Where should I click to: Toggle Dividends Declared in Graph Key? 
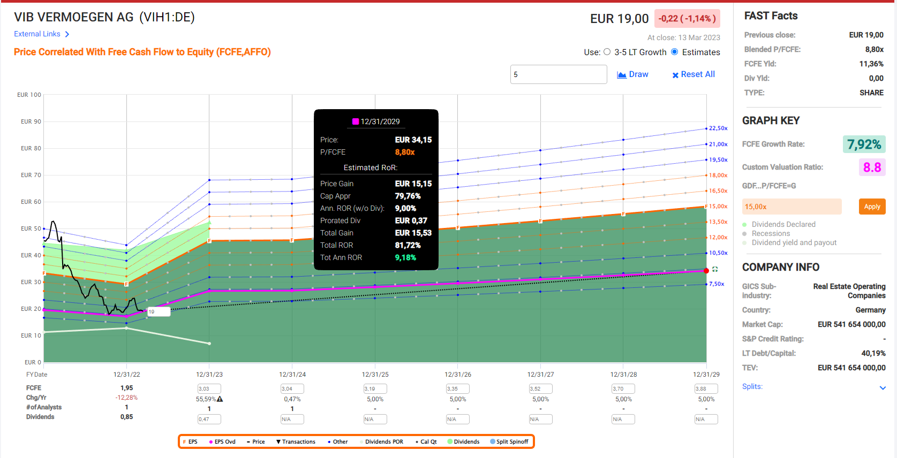pyautogui.click(x=744, y=225)
